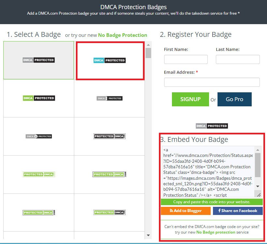This screenshot has height=244, width=267.
Task: Click the First Name input field
Action: [186, 59]
